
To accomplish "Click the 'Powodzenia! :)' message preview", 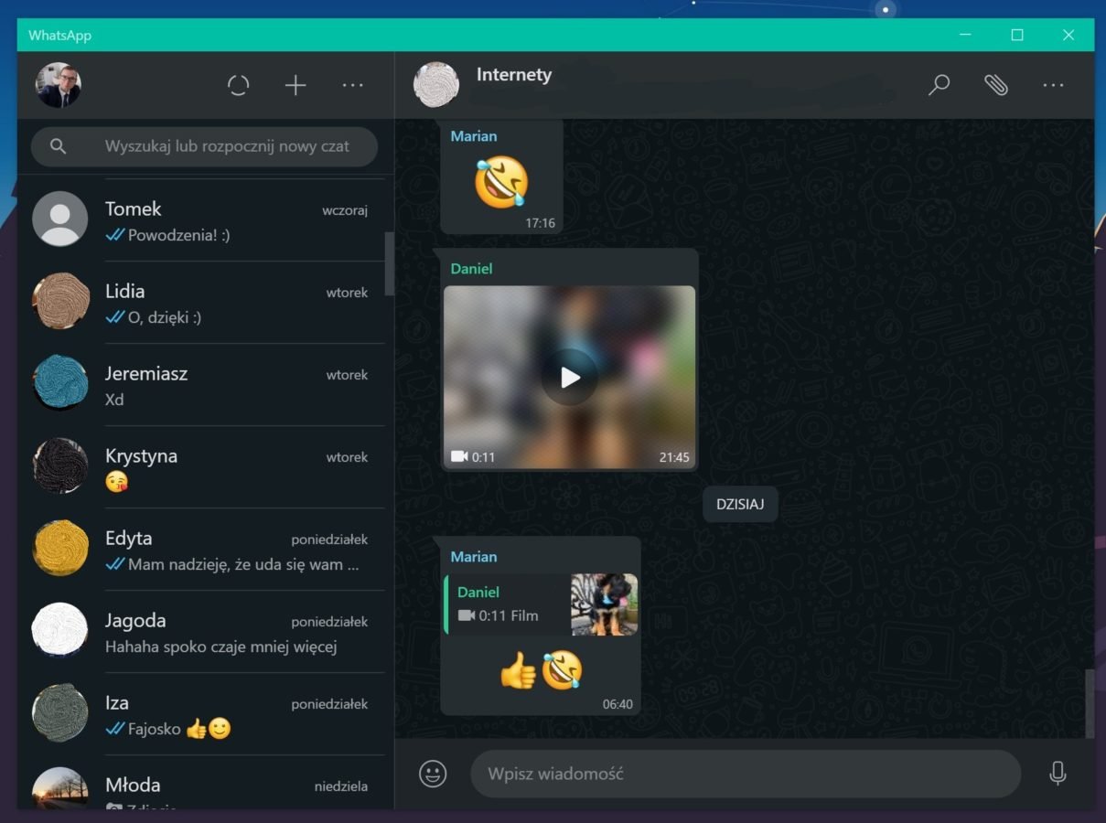I will click(178, 235).
